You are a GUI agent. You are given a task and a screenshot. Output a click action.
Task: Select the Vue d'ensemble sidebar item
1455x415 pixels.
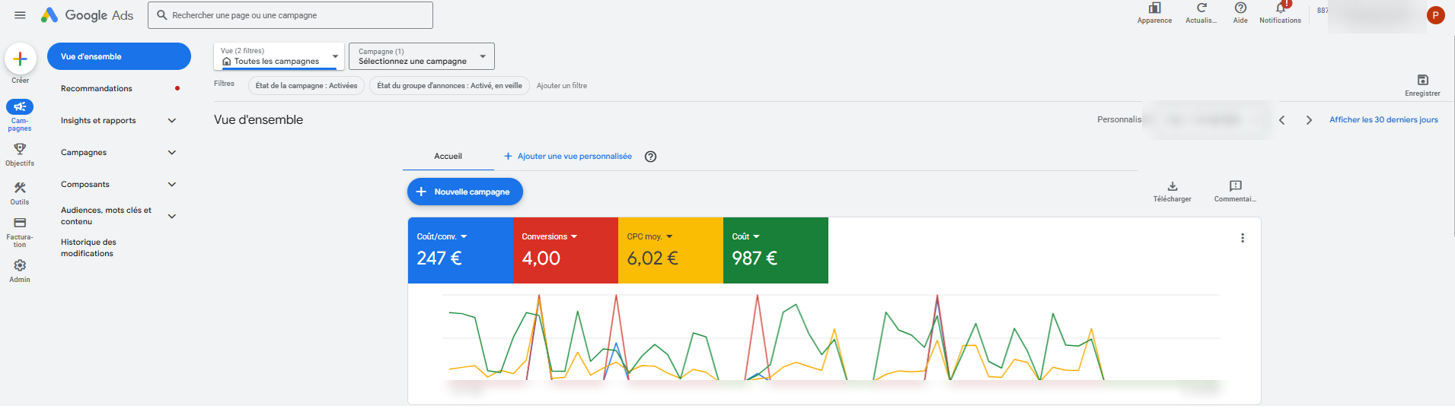(x=119, y=56)
